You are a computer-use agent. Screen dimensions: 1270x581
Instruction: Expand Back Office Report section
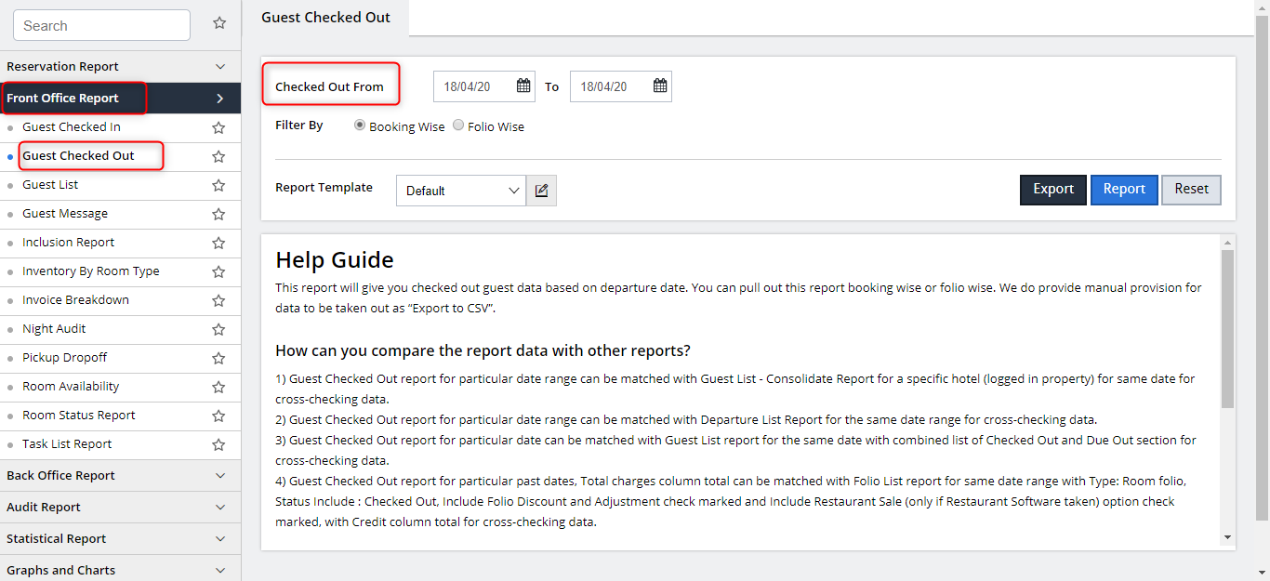click(120, 475)
